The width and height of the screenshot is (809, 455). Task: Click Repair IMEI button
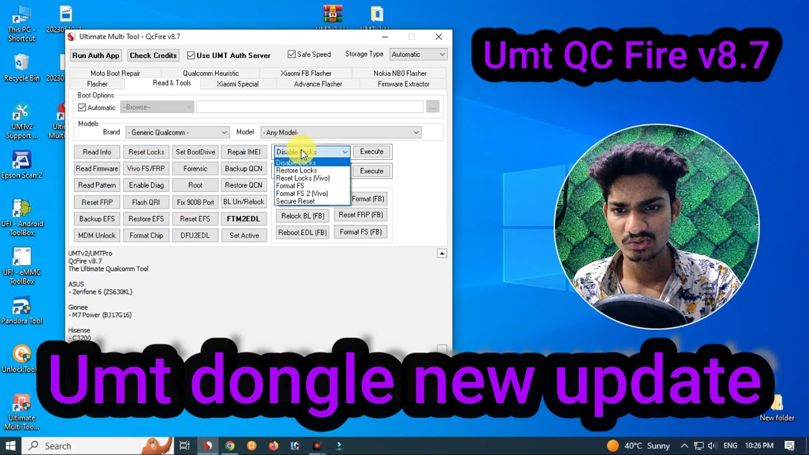[244, 152]
